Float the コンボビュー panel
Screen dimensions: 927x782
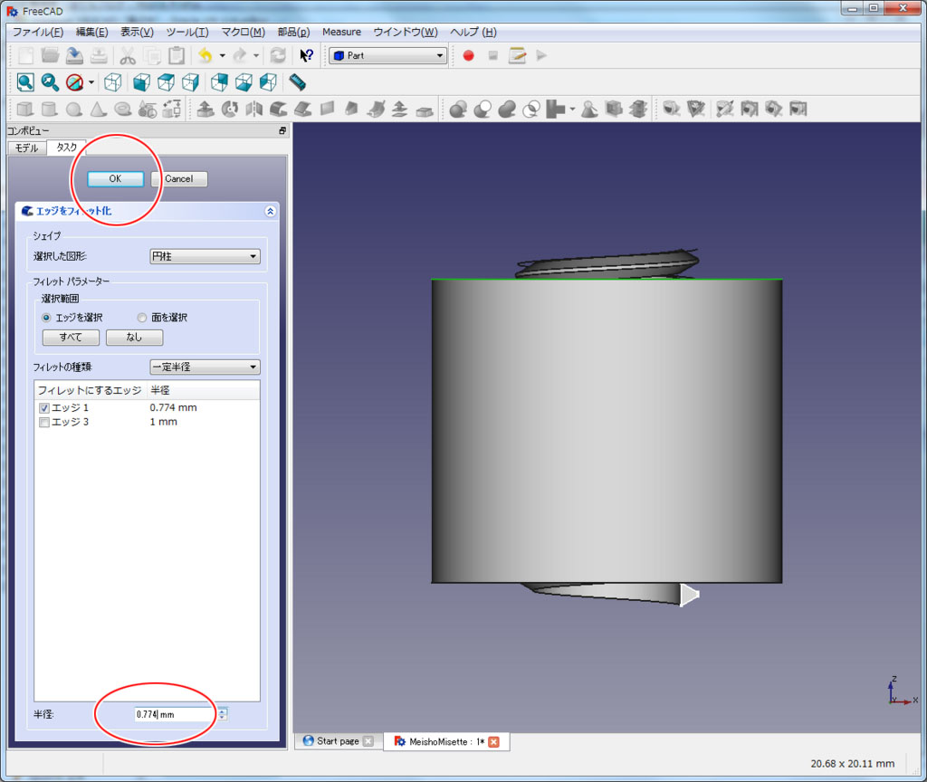point(282,130)
